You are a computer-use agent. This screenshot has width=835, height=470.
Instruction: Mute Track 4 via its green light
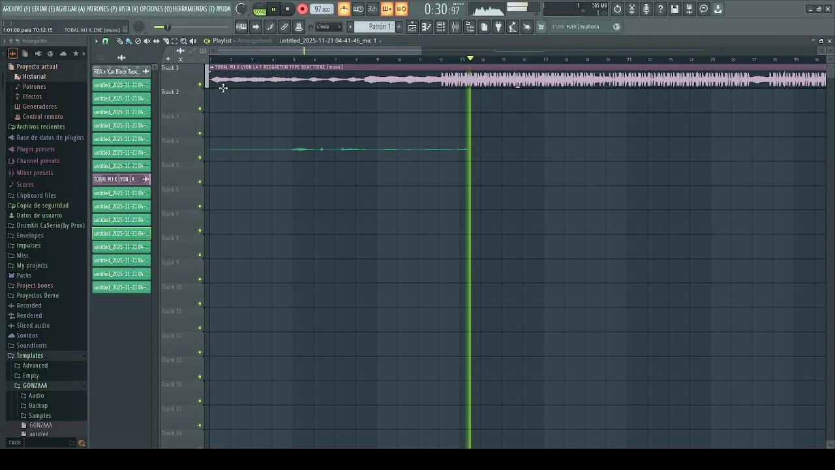[x=200, y=157]
